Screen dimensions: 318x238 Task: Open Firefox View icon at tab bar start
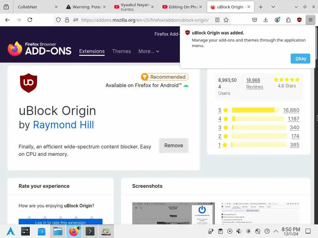tap(6, 7)
